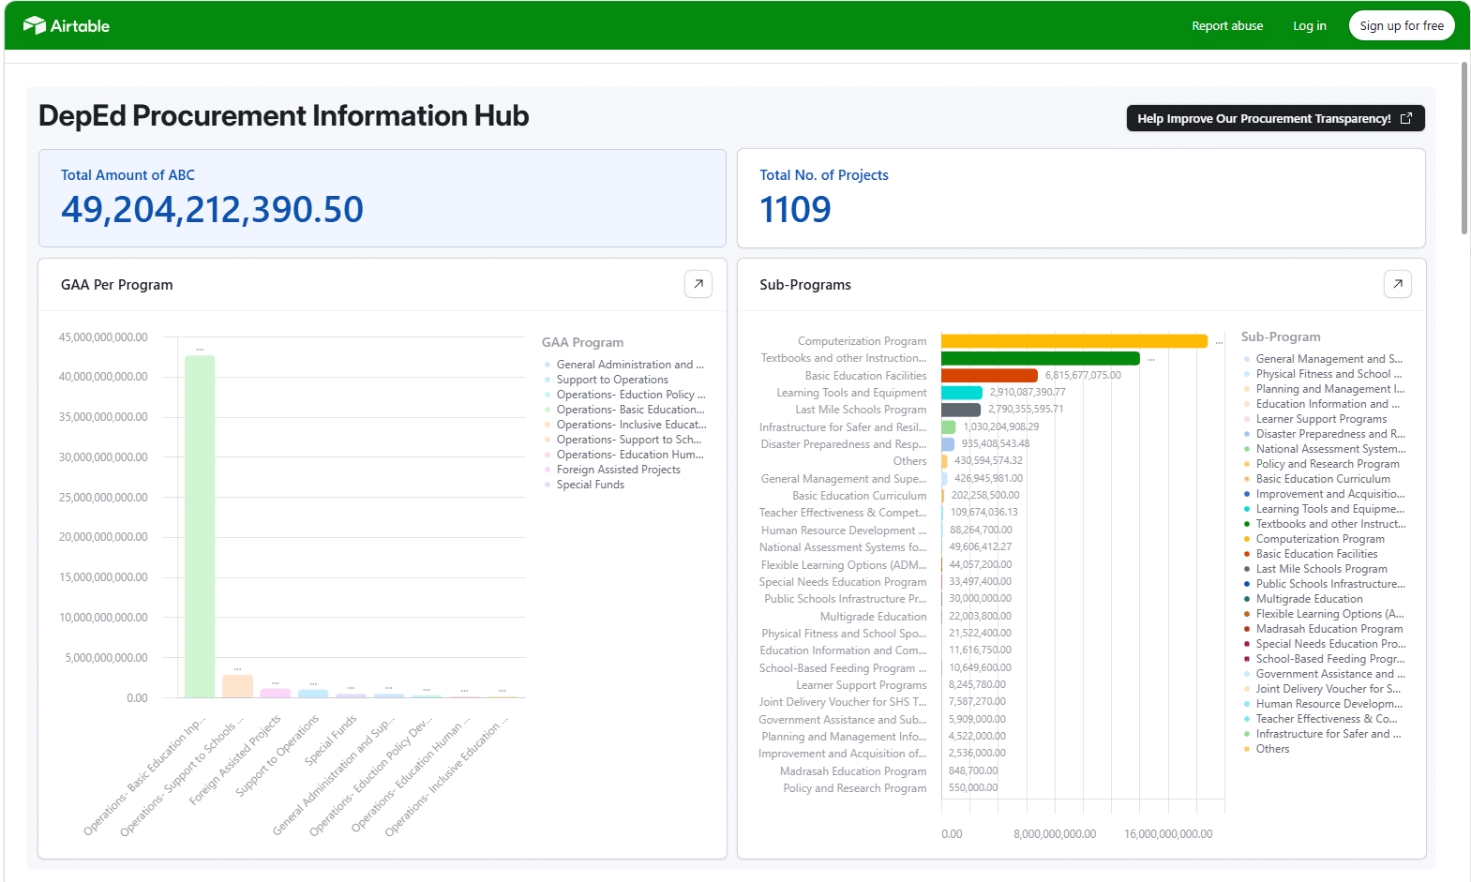
Task: Toggle Support to Operations legend item
Action: pos(607,380)
